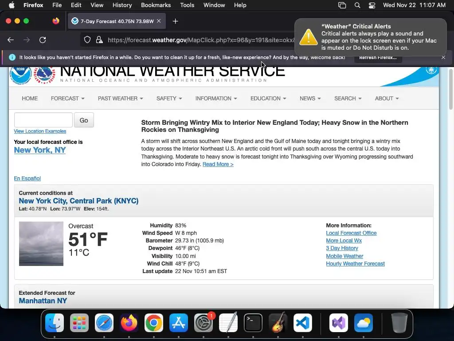Open the Edit menu
The height and width of the screenshot is (341, 454).
[76, 5]
